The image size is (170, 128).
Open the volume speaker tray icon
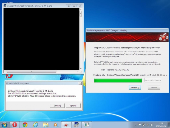coord(152,125)
